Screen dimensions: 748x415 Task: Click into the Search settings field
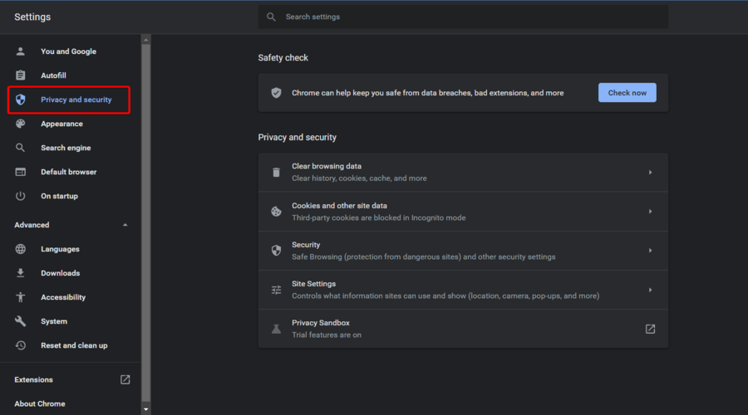click(465, 17)
